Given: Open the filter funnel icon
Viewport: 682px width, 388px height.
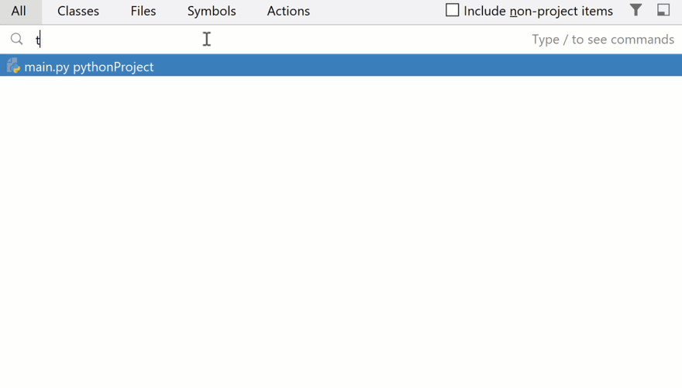Looking at the screenshot, I should point(636,10).
